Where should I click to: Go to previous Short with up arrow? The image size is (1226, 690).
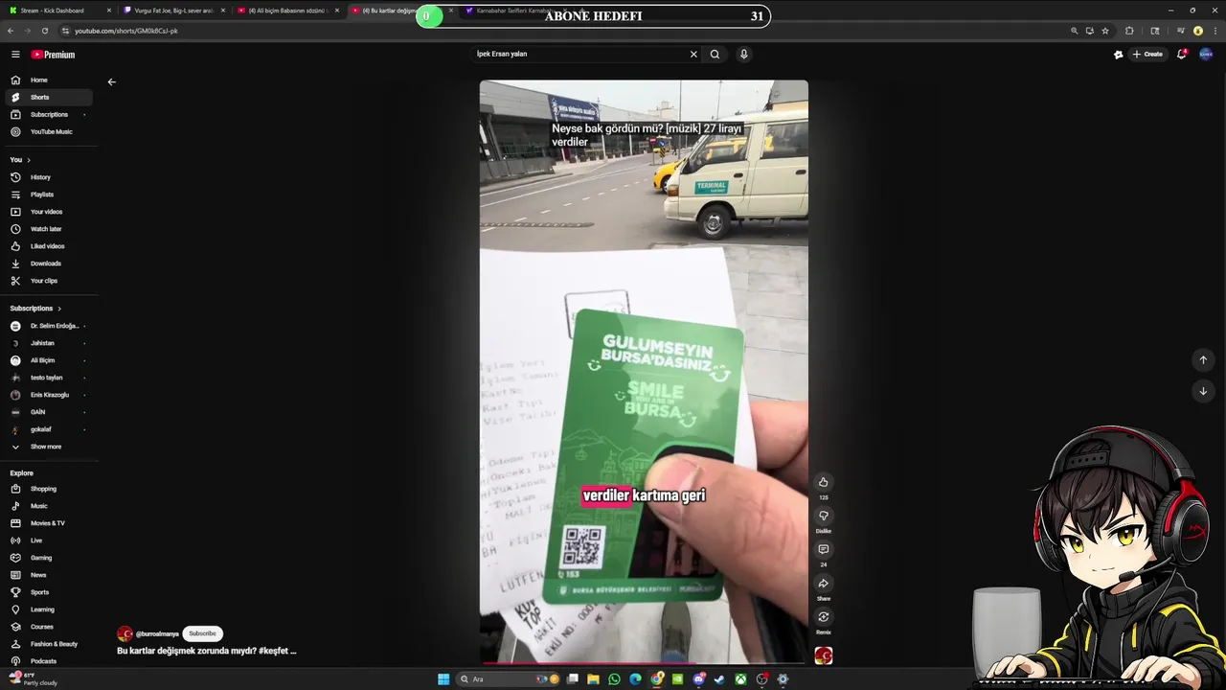click(x=1203, y=360)
